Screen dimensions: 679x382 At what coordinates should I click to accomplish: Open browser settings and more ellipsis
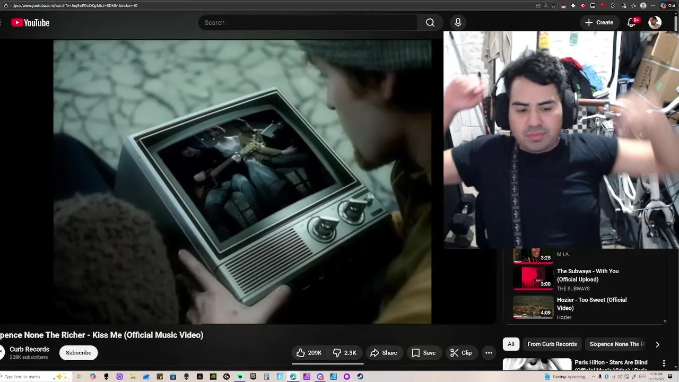pyautogui.click(x=653, y=5)
